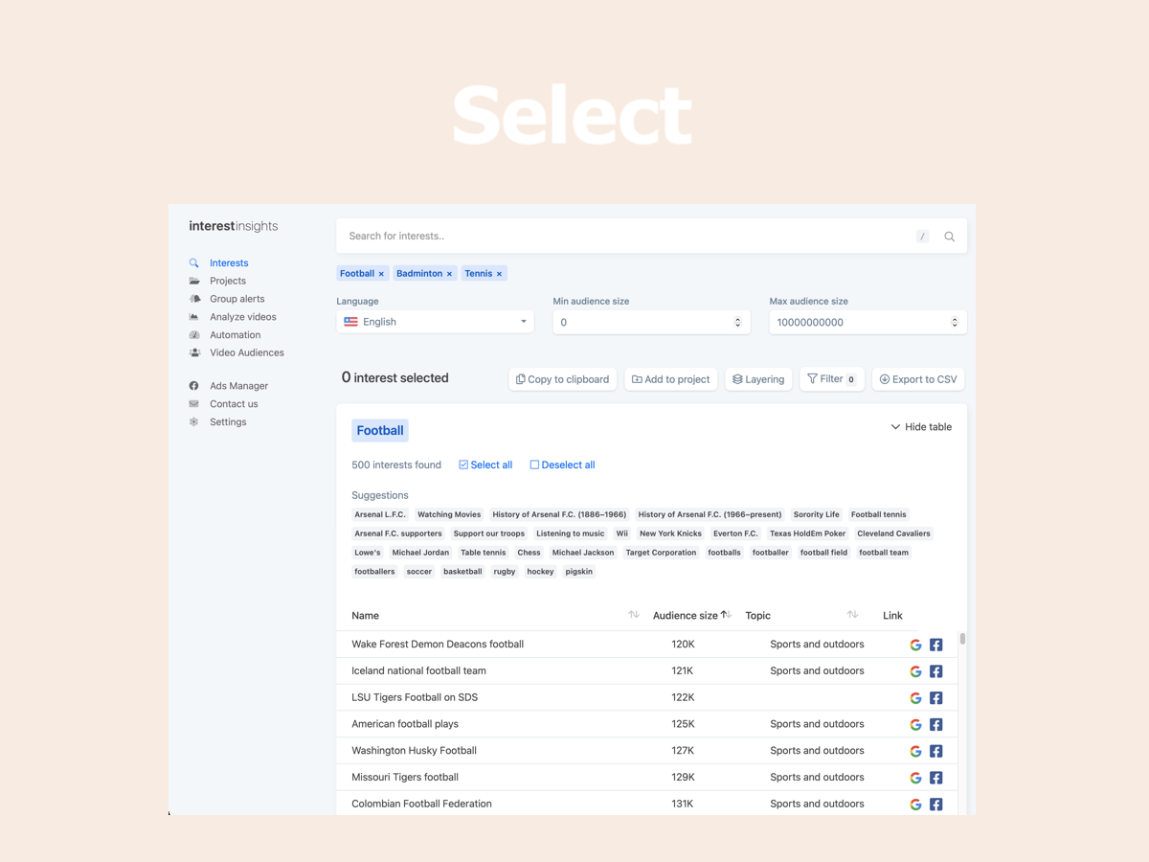Image resolution: width=1149 pixels, height=862 pixels.
Task: Open the Layering button
Action: point(758,379)
